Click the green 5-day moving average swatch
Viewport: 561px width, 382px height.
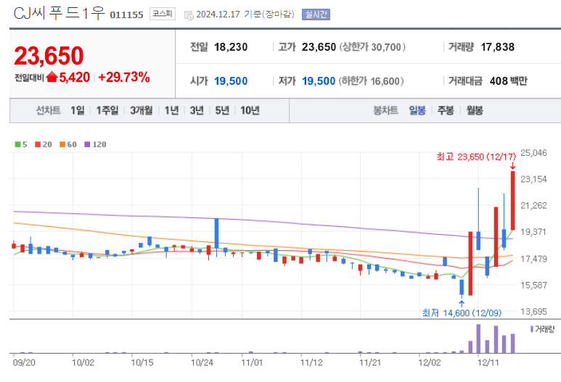coord(17,144)
